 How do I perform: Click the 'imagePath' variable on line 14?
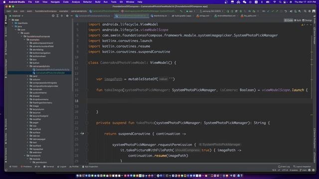pos(113,79)
